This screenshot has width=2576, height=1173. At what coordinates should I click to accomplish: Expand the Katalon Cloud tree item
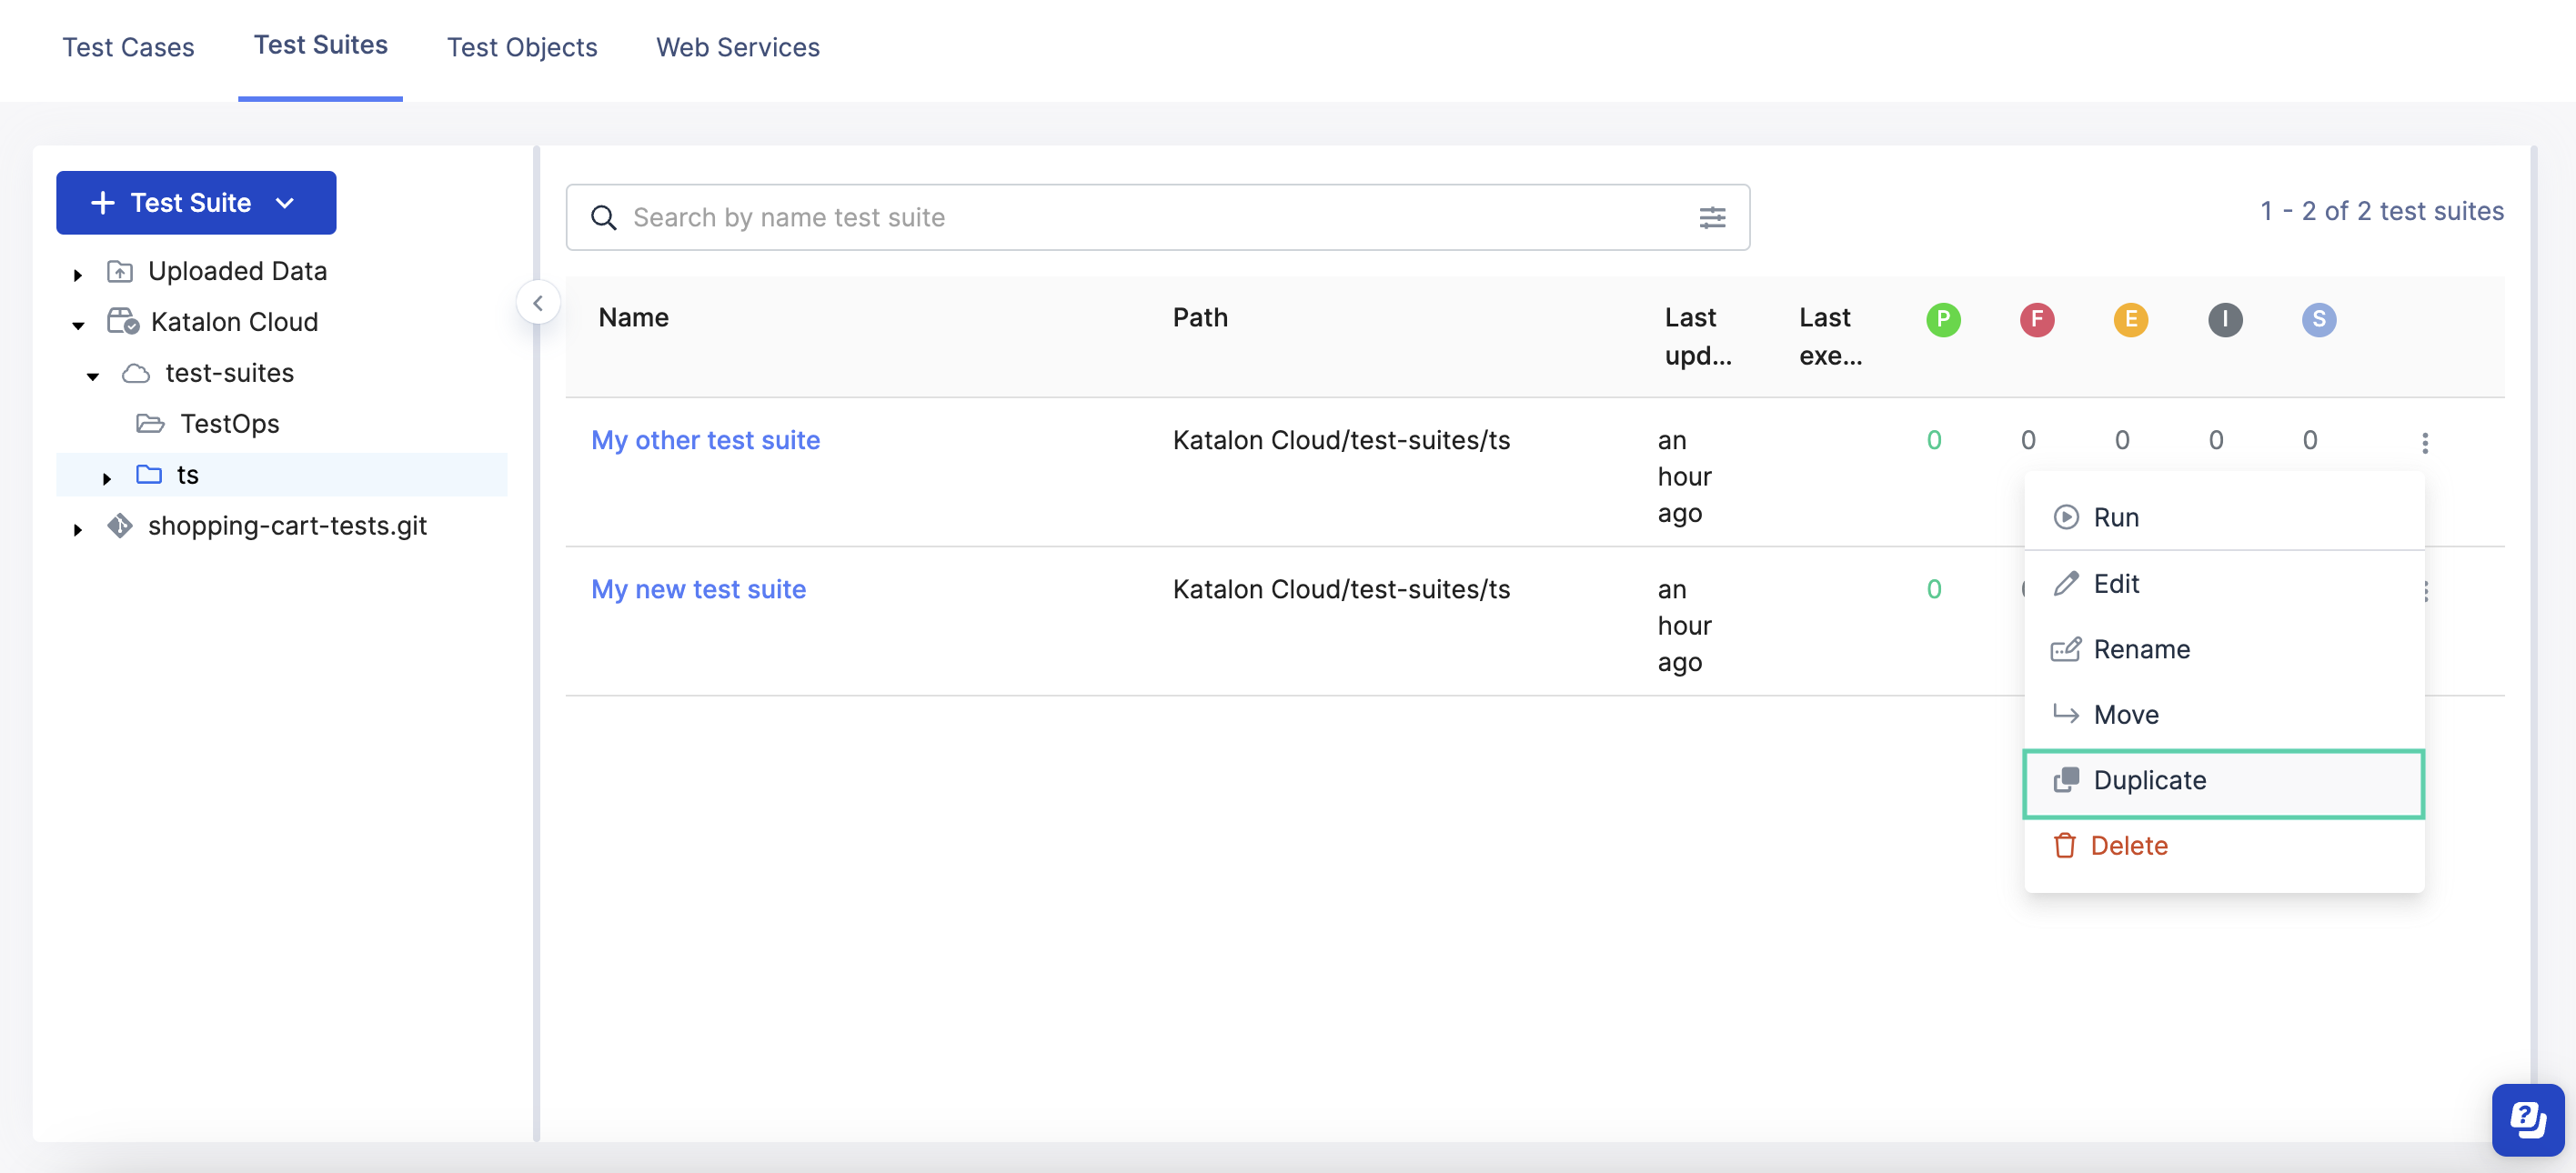(77, 322)
